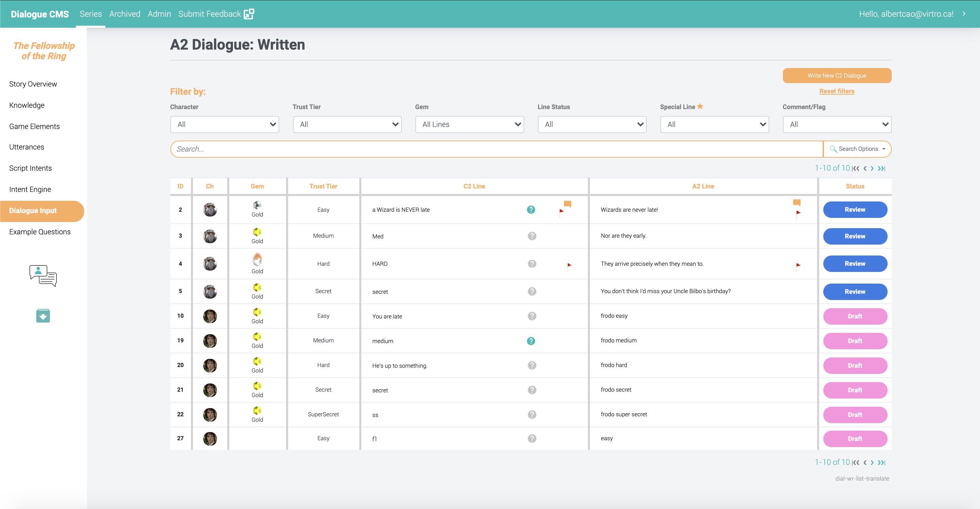980x509 pixels.
Task: Click Draft button for 'frodo easy' row
Action: tap(855, 316)
